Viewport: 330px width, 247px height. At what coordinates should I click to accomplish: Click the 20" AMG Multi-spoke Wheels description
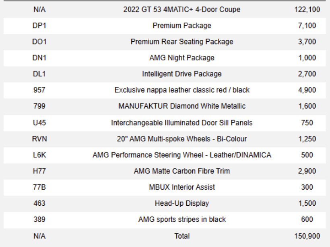click(x=181, y=139)
